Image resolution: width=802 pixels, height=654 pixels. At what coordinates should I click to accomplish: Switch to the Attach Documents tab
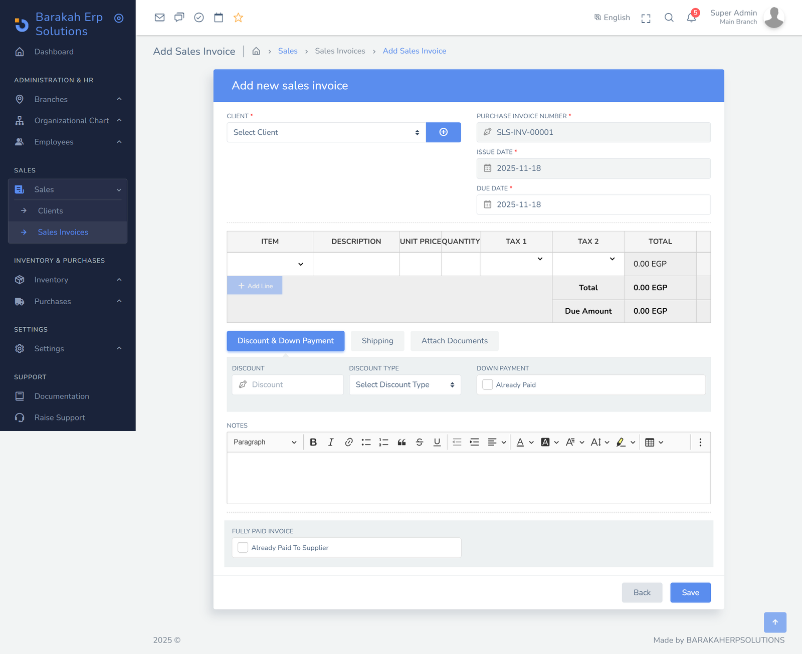[454, 341]
